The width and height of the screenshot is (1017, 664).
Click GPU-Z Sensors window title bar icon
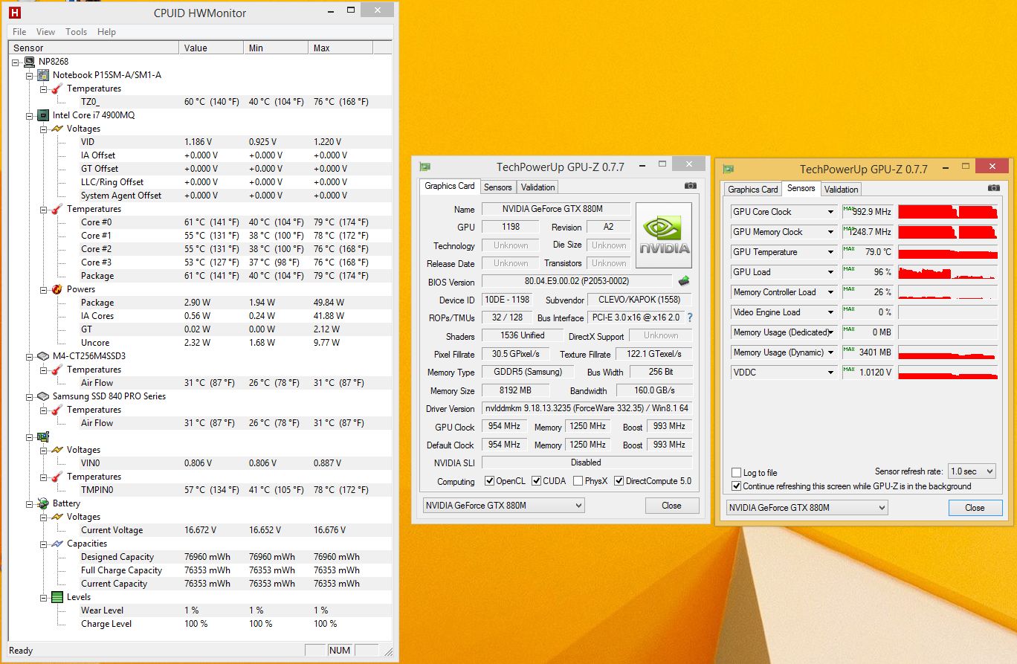tap(729, 170)
